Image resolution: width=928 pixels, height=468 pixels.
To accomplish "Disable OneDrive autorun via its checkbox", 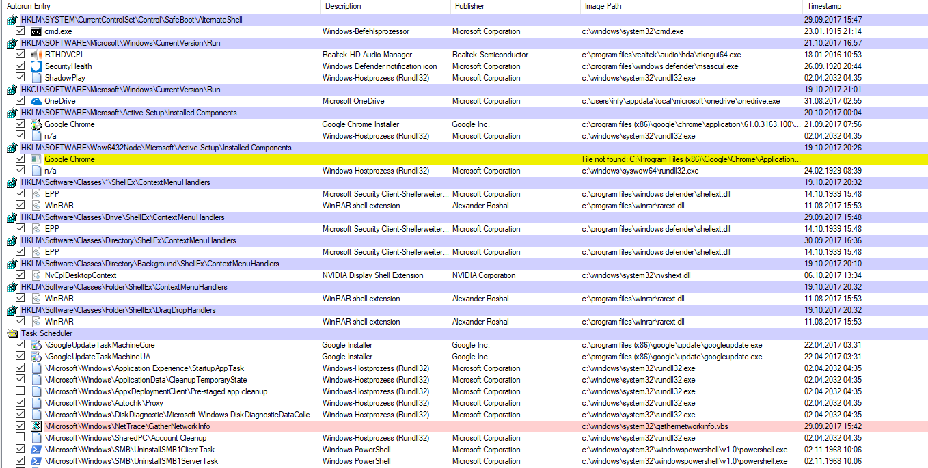I will pyautogui.click(x=20, y=101).
